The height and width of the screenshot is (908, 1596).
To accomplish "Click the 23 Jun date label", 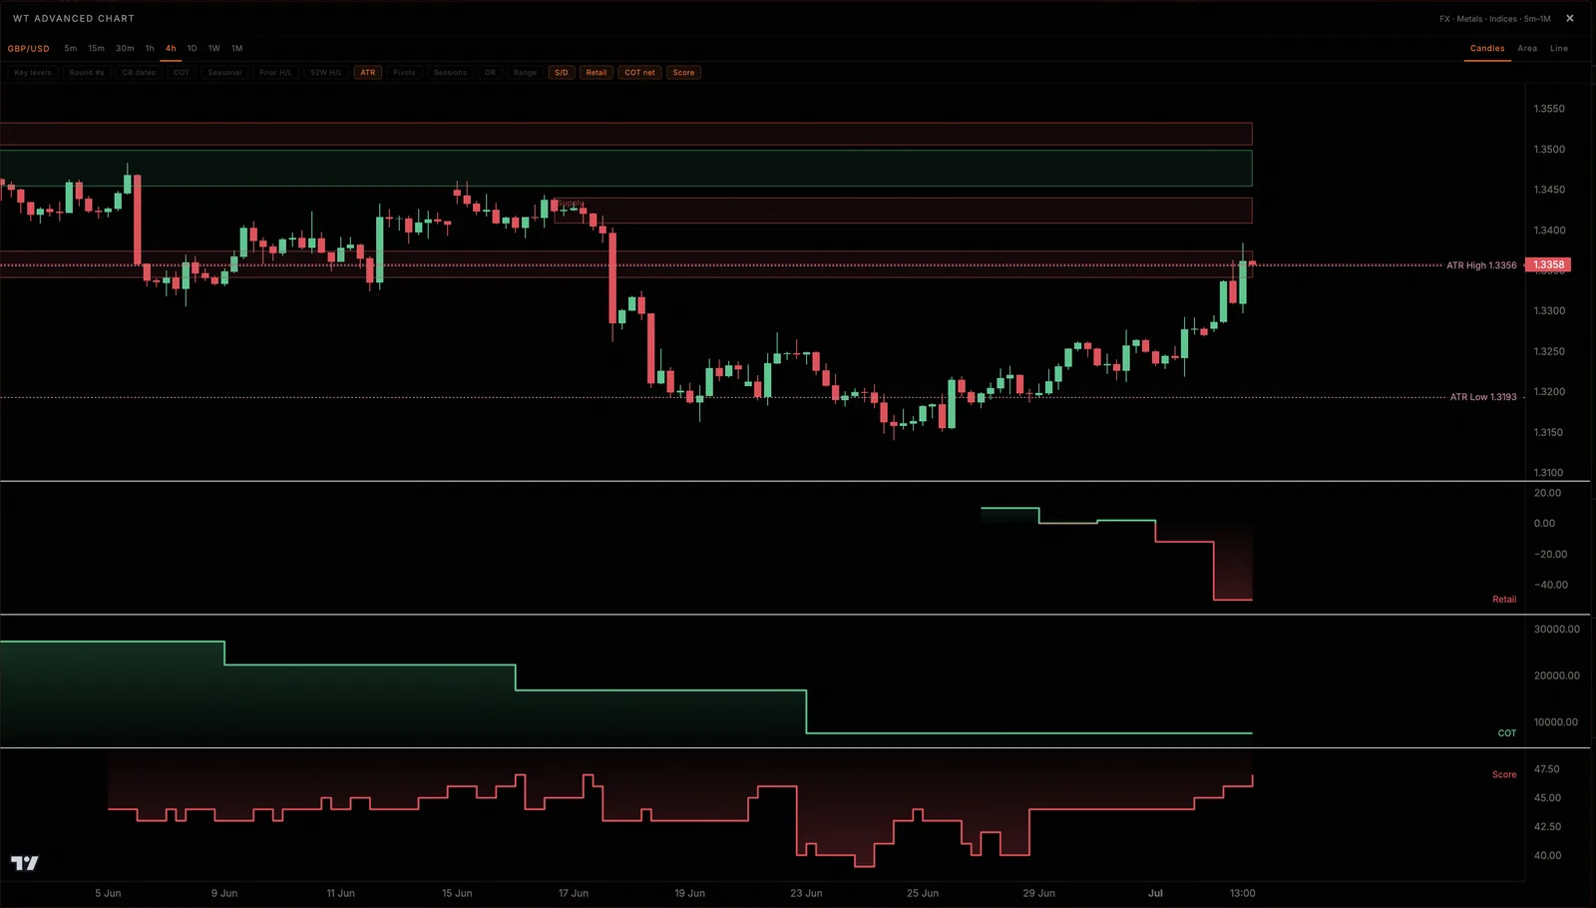I will (806, 893).
